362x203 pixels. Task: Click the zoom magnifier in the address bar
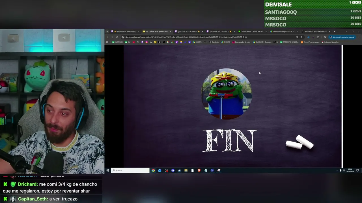297,37
